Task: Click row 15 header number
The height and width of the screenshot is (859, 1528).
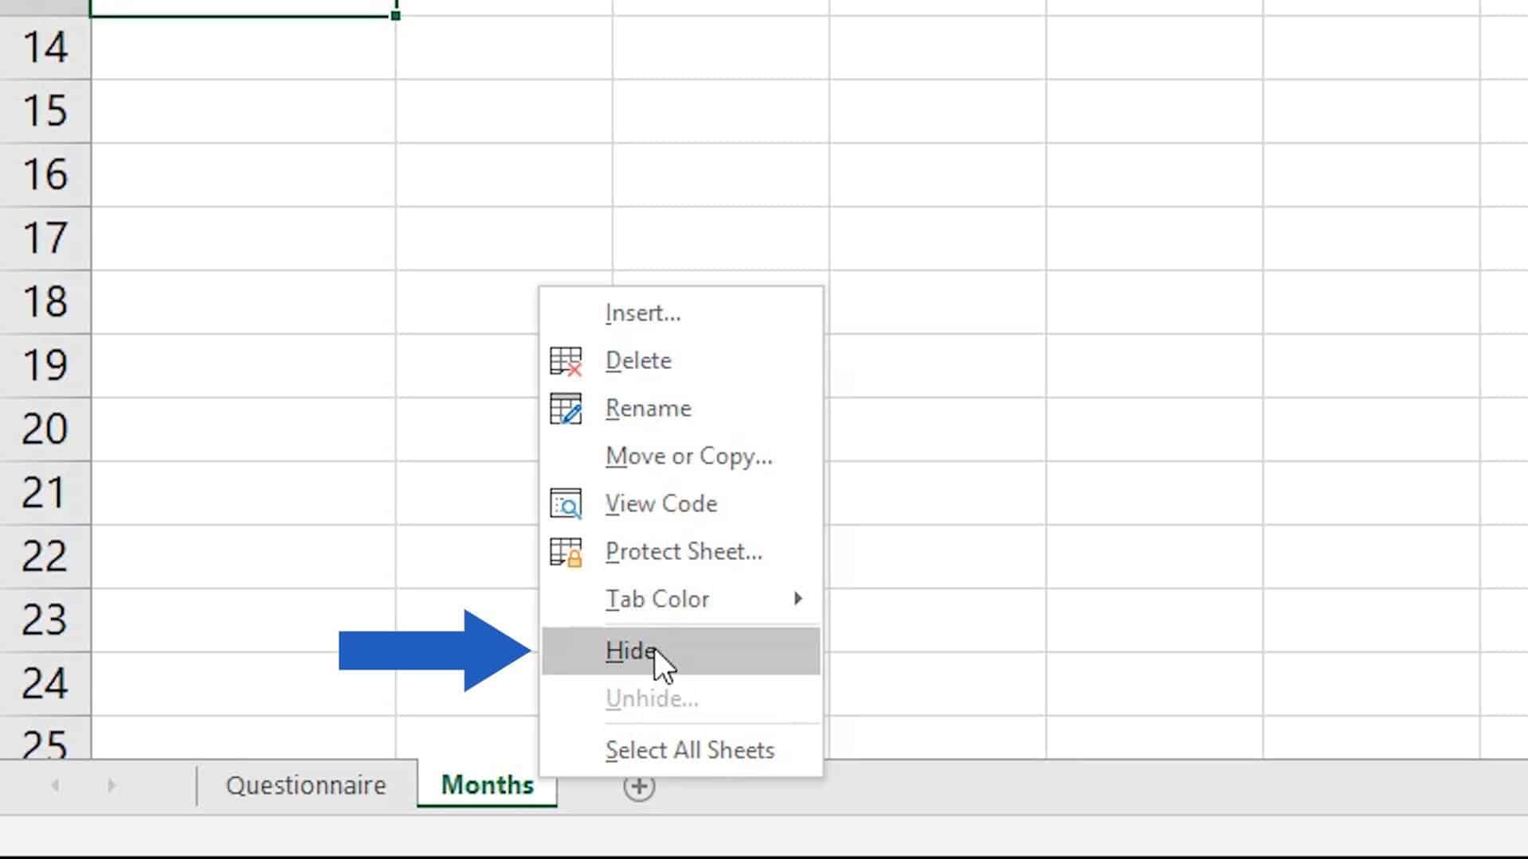Action: click(45, 111)
